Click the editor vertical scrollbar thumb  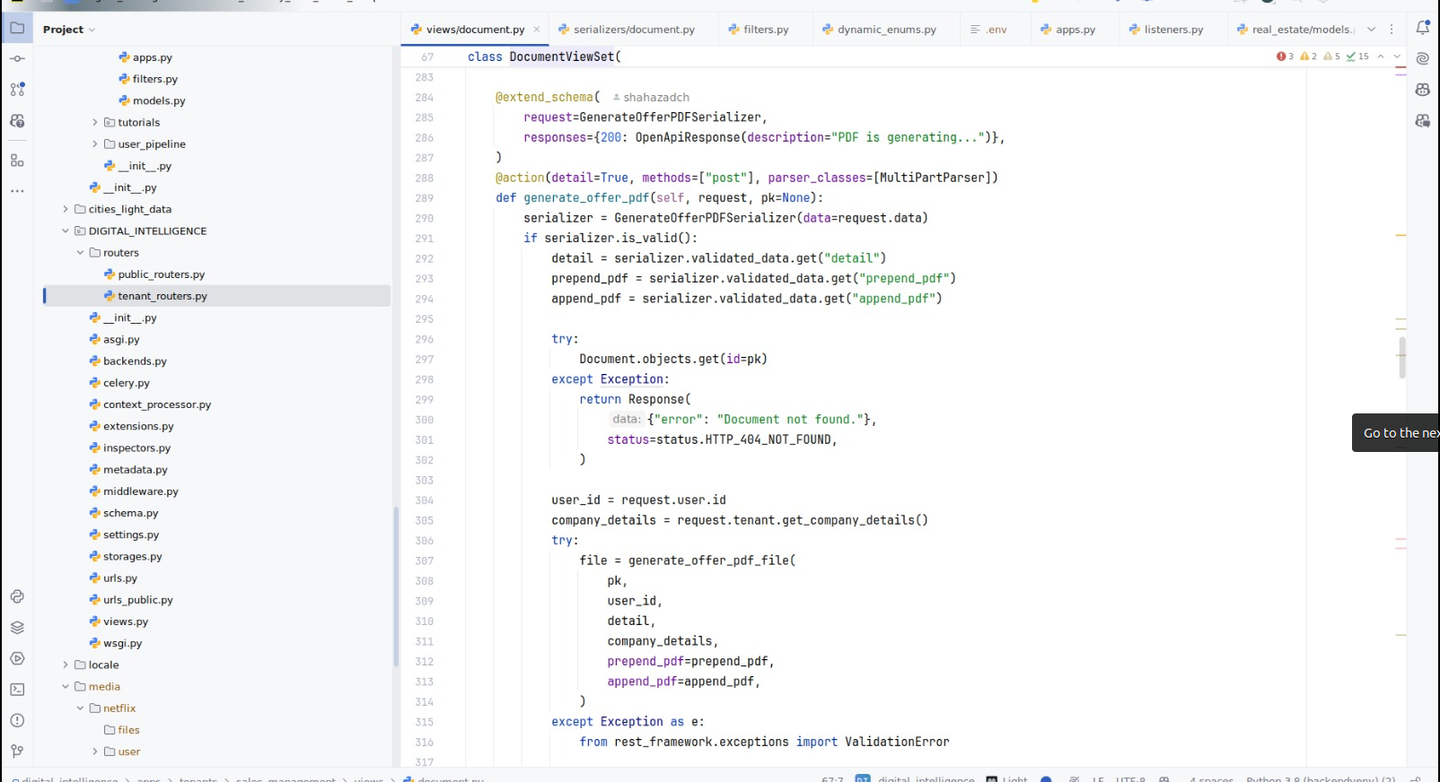pos(1401,358)
